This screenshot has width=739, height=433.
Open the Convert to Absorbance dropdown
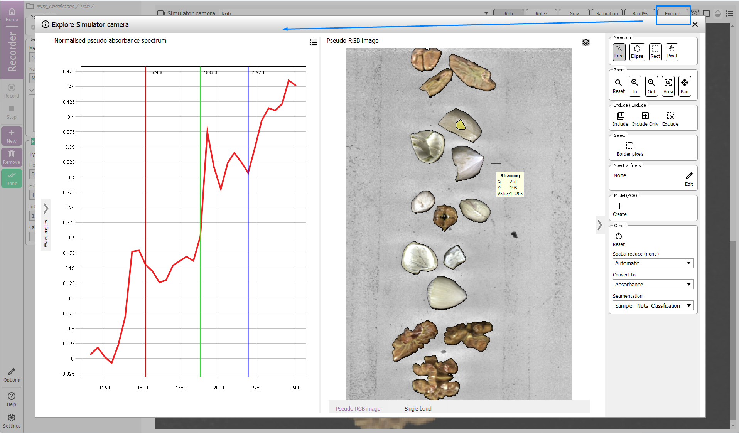click(653, 285)
